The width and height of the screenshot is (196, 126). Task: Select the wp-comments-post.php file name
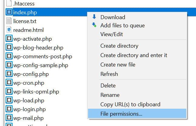point(42,56)
